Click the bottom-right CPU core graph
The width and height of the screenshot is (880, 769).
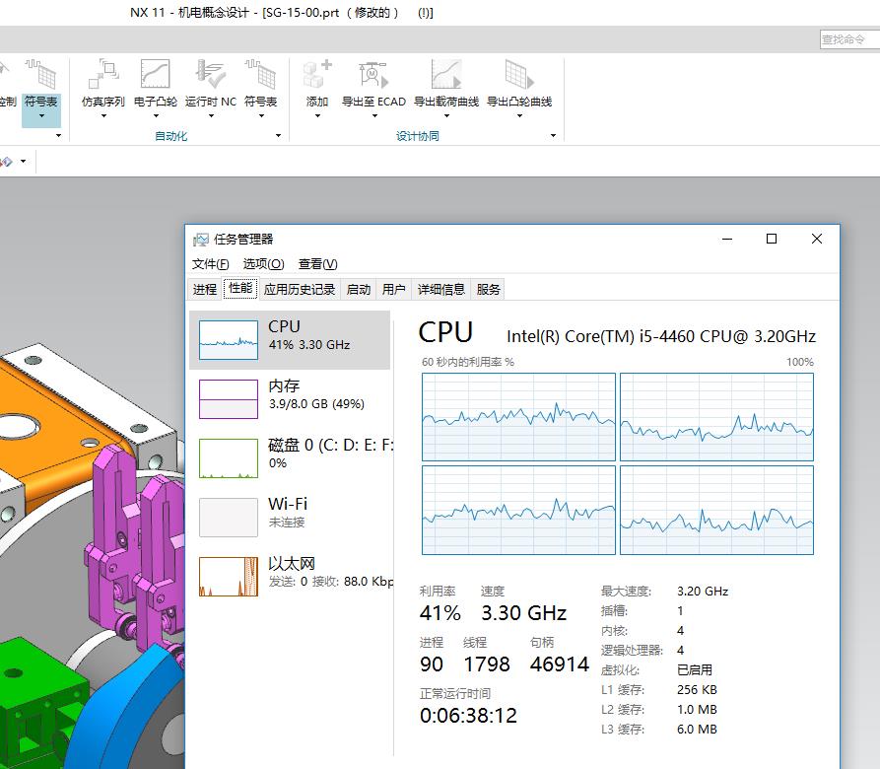point(716,510)
